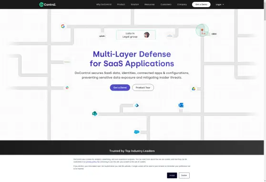Click the Salesforce cloud icon

point(136,132)
